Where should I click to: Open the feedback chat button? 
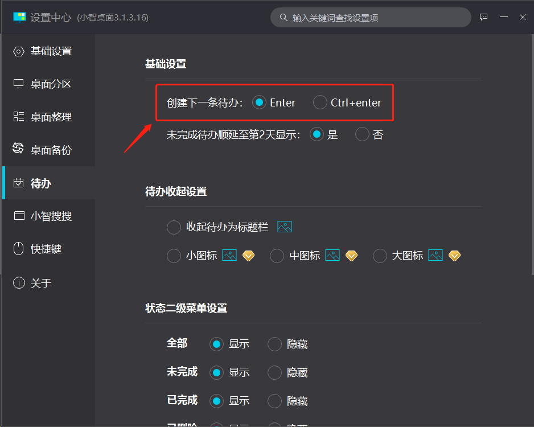483,17
